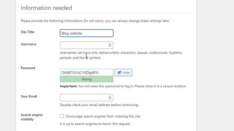234x131 pixels.
Task: Focus the Your Email input field
Action: (87, 98)
